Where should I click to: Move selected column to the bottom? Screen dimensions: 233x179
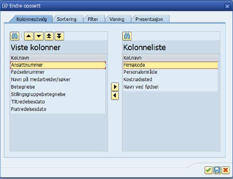pos(59,36)
